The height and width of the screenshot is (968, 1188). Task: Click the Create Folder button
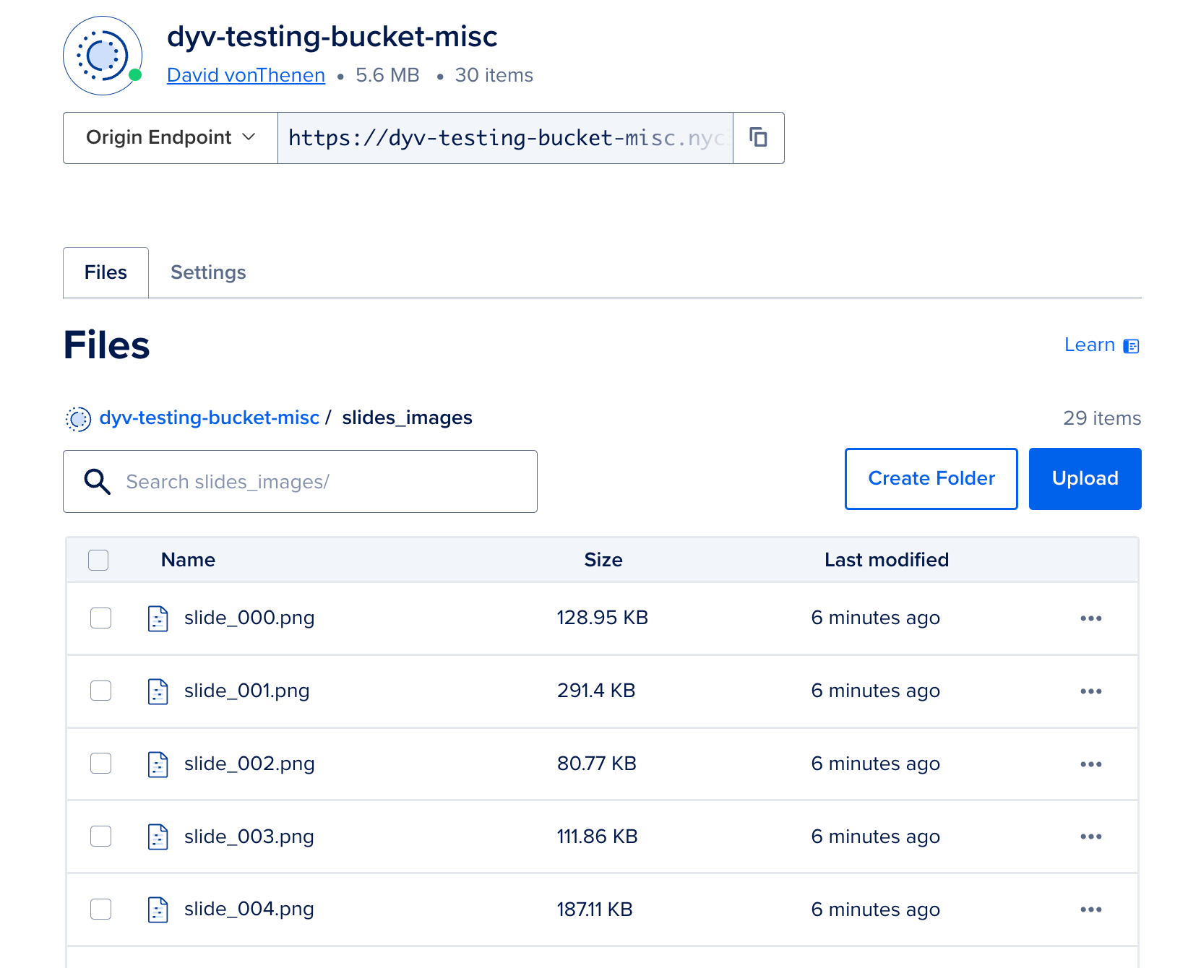tap(931, 479)
